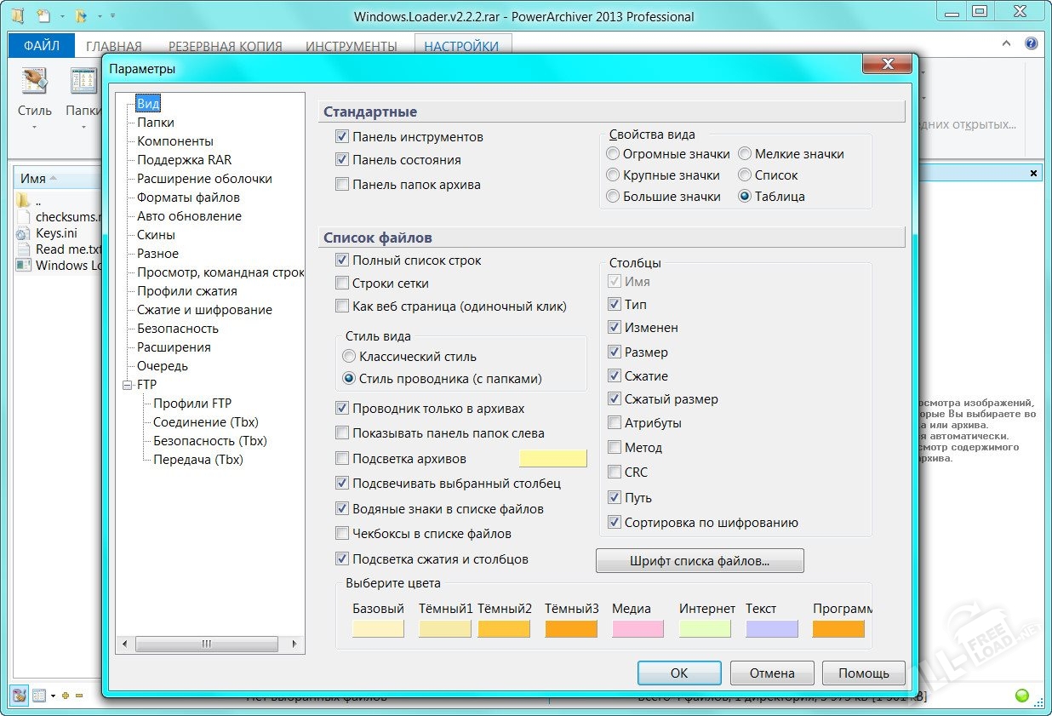
Task: Choose the Список view radio button
Action: [745, 175]
